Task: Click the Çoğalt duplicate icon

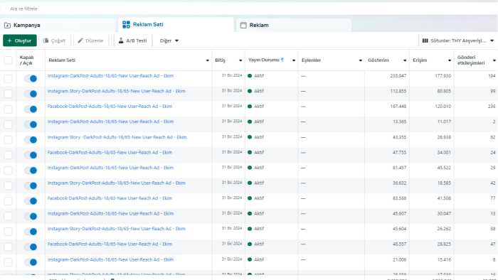Action: [x=46, y=41]
